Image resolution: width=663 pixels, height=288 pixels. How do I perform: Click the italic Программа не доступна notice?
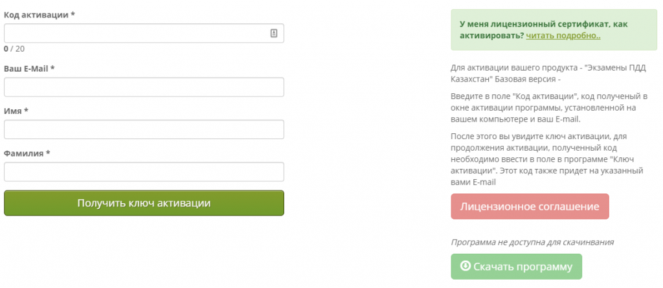(x=532, y=242)
